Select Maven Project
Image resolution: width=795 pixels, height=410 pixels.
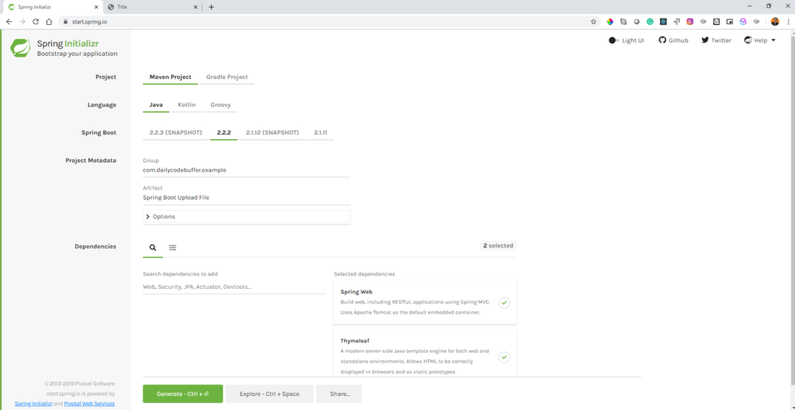point(170,77)
